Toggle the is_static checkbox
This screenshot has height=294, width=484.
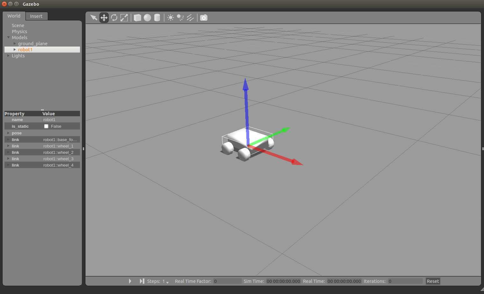(x=46, y=126)
